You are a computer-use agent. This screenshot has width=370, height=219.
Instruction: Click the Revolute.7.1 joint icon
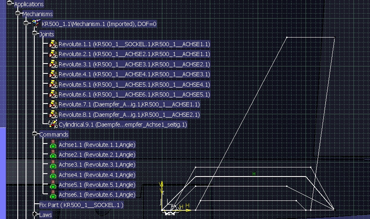pyautogui.click(x=53, y=104)
